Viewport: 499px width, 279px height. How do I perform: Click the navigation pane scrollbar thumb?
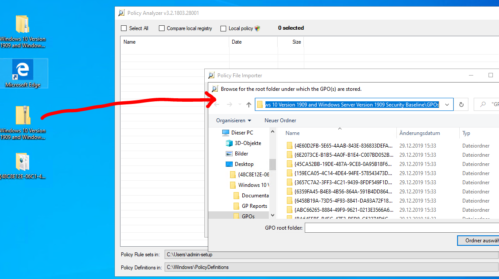(x=272, y=165)
